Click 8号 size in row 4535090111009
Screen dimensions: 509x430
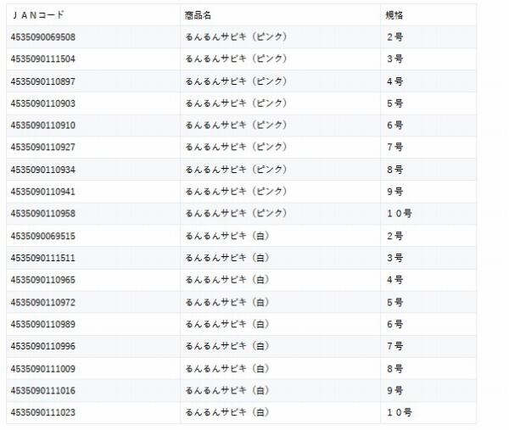click(394, 369)
